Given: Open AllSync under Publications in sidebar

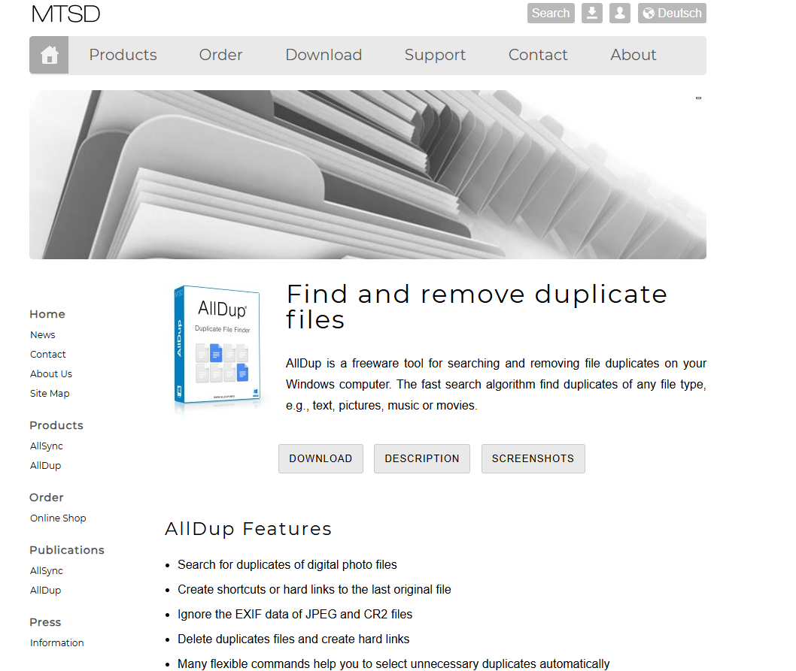Looking at the screenshot, I should point(46,571).
